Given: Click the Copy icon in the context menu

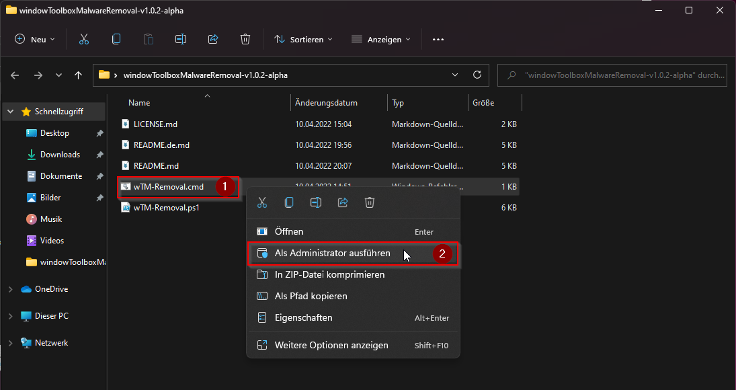Looking at the screenshot, I should click(288, 203).
